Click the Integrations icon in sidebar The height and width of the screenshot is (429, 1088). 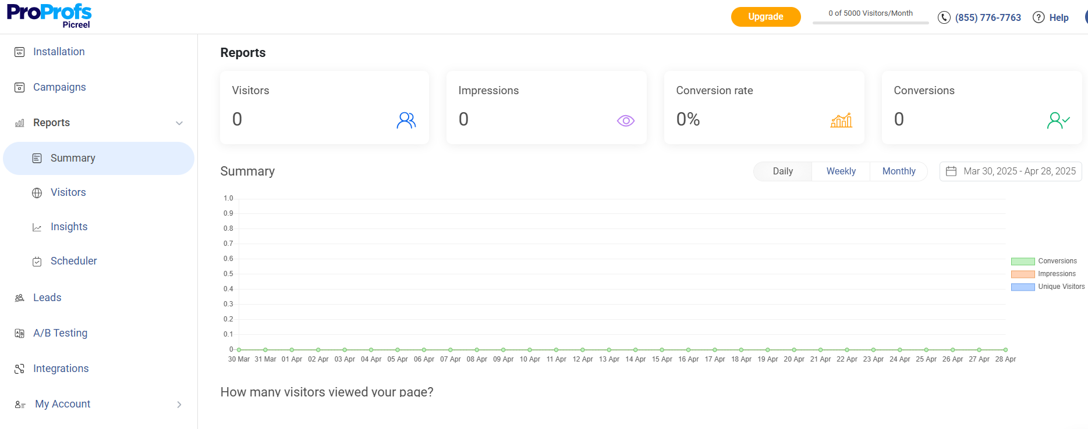(20, 369)
